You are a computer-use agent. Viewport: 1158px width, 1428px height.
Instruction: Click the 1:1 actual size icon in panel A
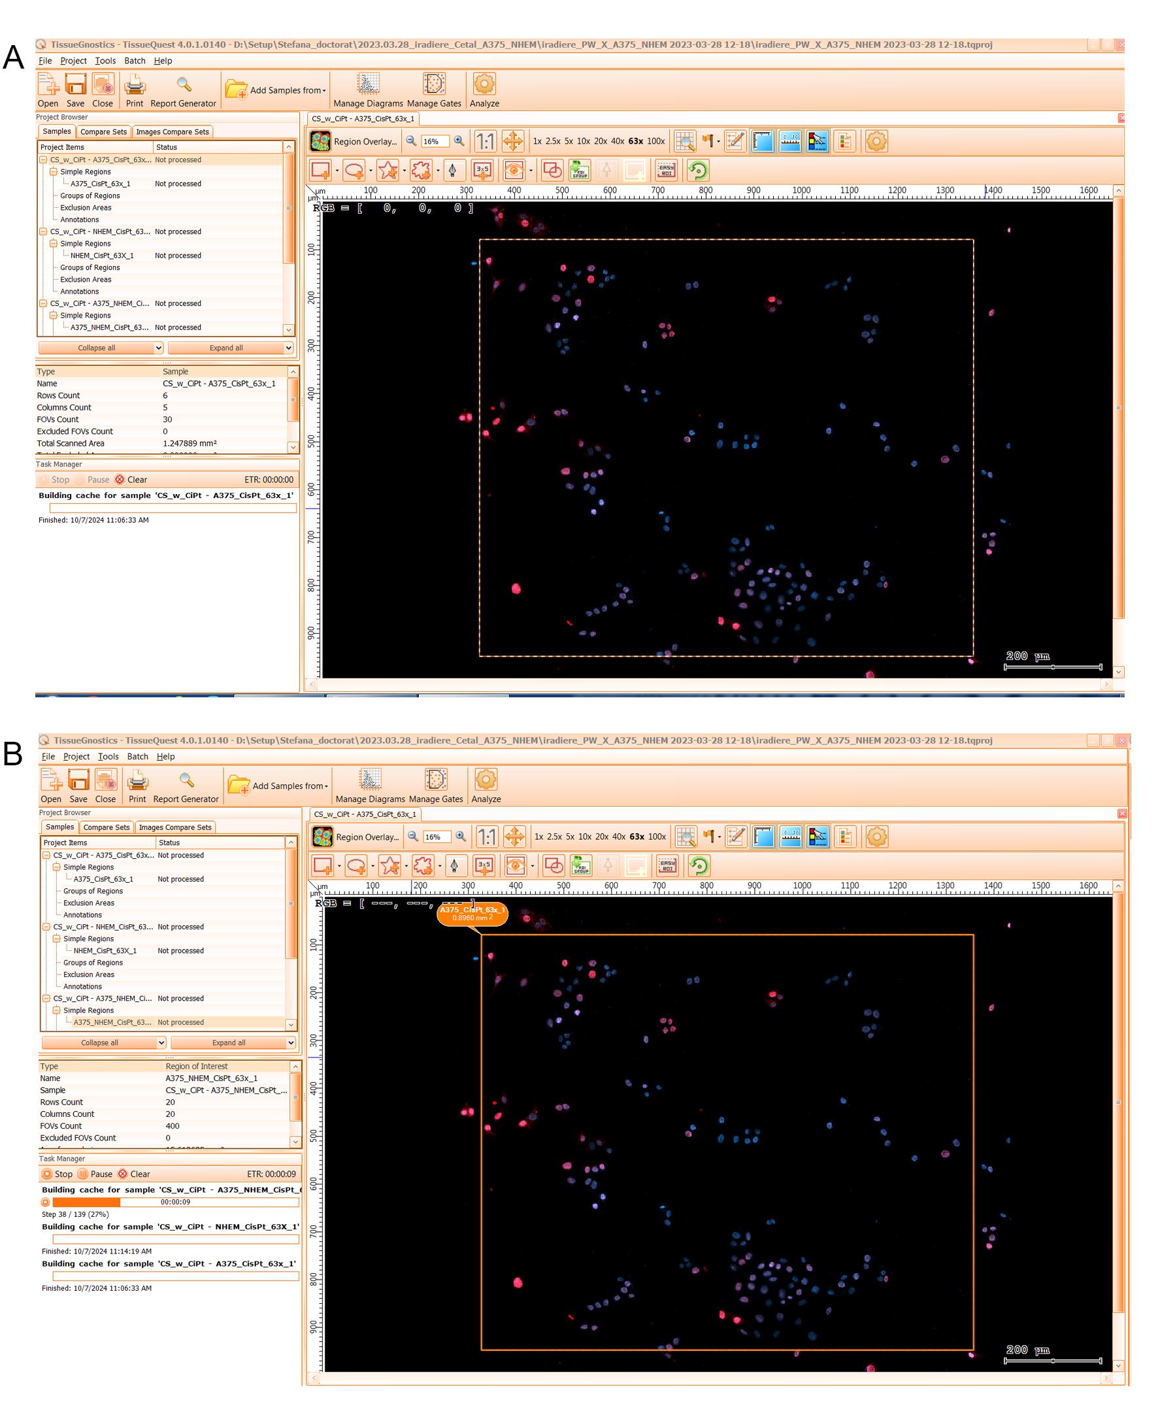pos(485,141)
